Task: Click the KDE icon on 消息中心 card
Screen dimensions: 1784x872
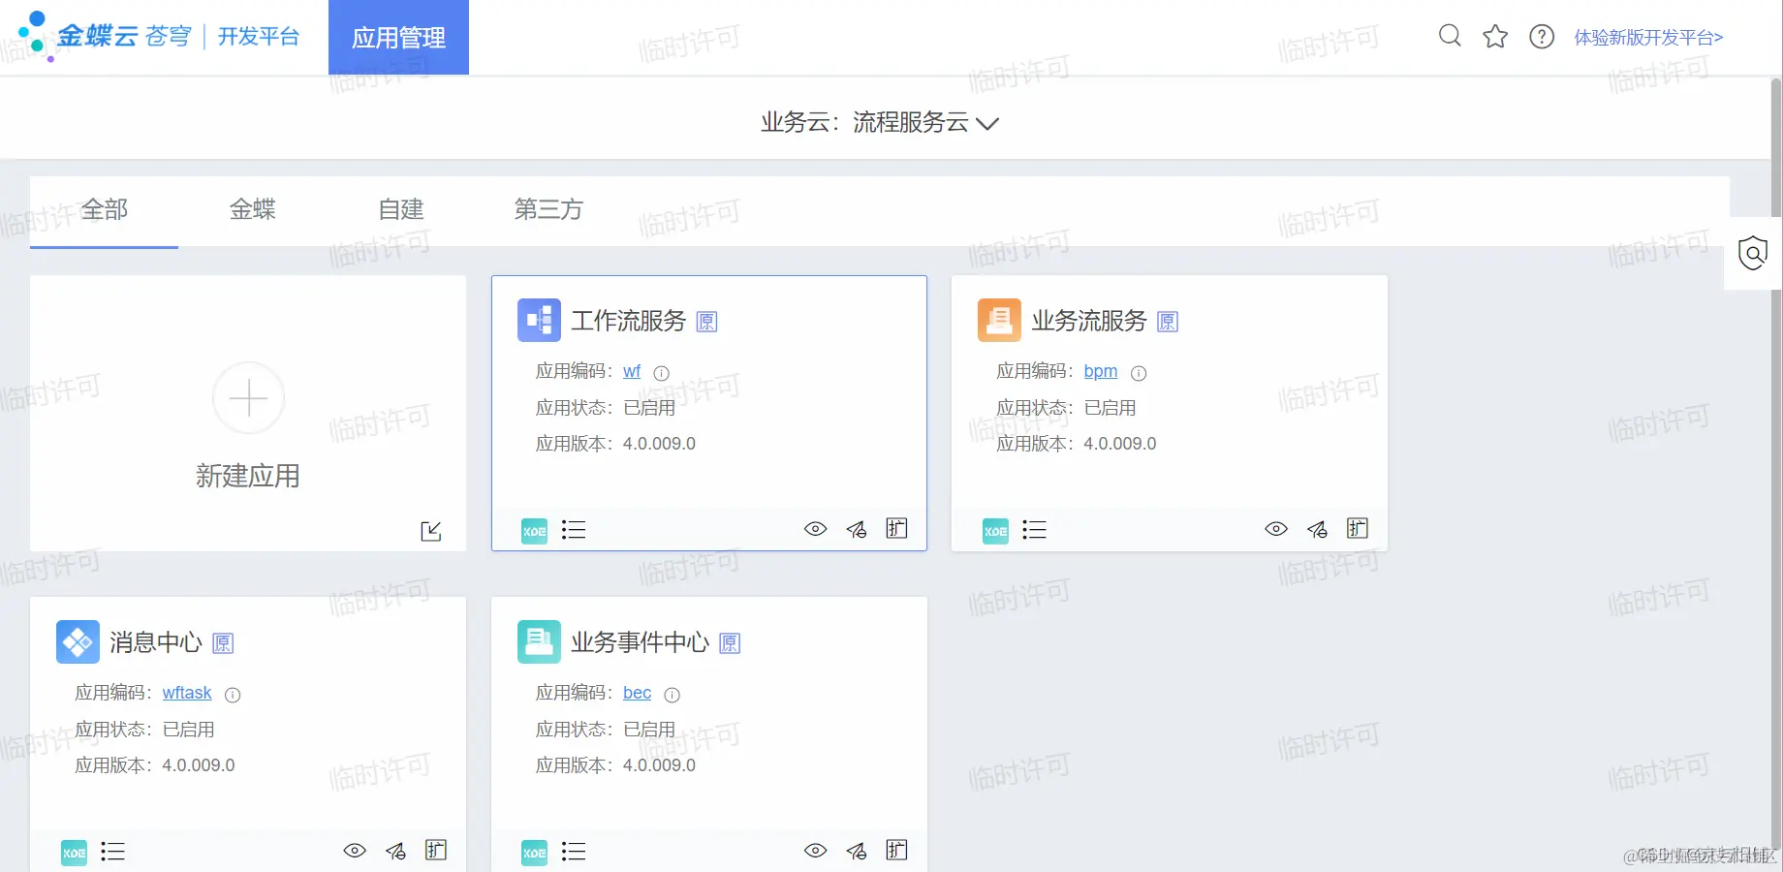Action: (74, 852)
